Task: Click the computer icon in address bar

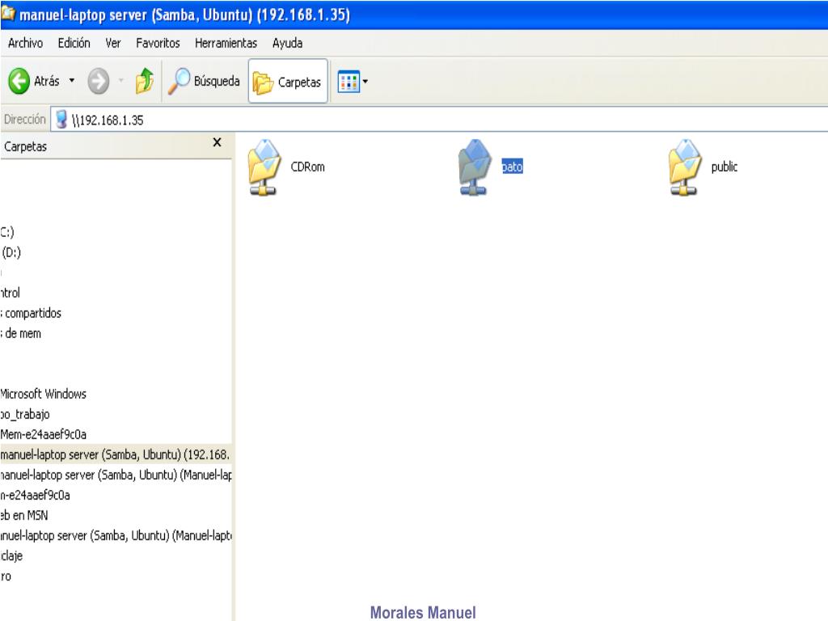Action: click(61, 120)
